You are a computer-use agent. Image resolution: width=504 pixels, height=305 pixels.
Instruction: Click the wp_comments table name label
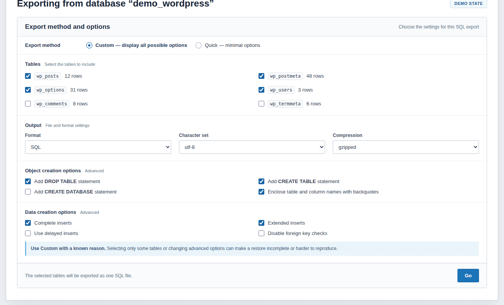52,104
